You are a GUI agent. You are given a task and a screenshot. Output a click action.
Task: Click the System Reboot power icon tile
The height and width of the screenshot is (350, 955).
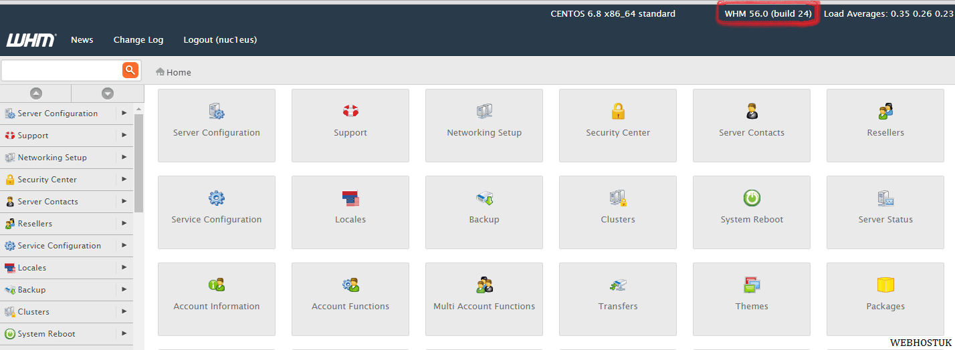pos(751,198)
